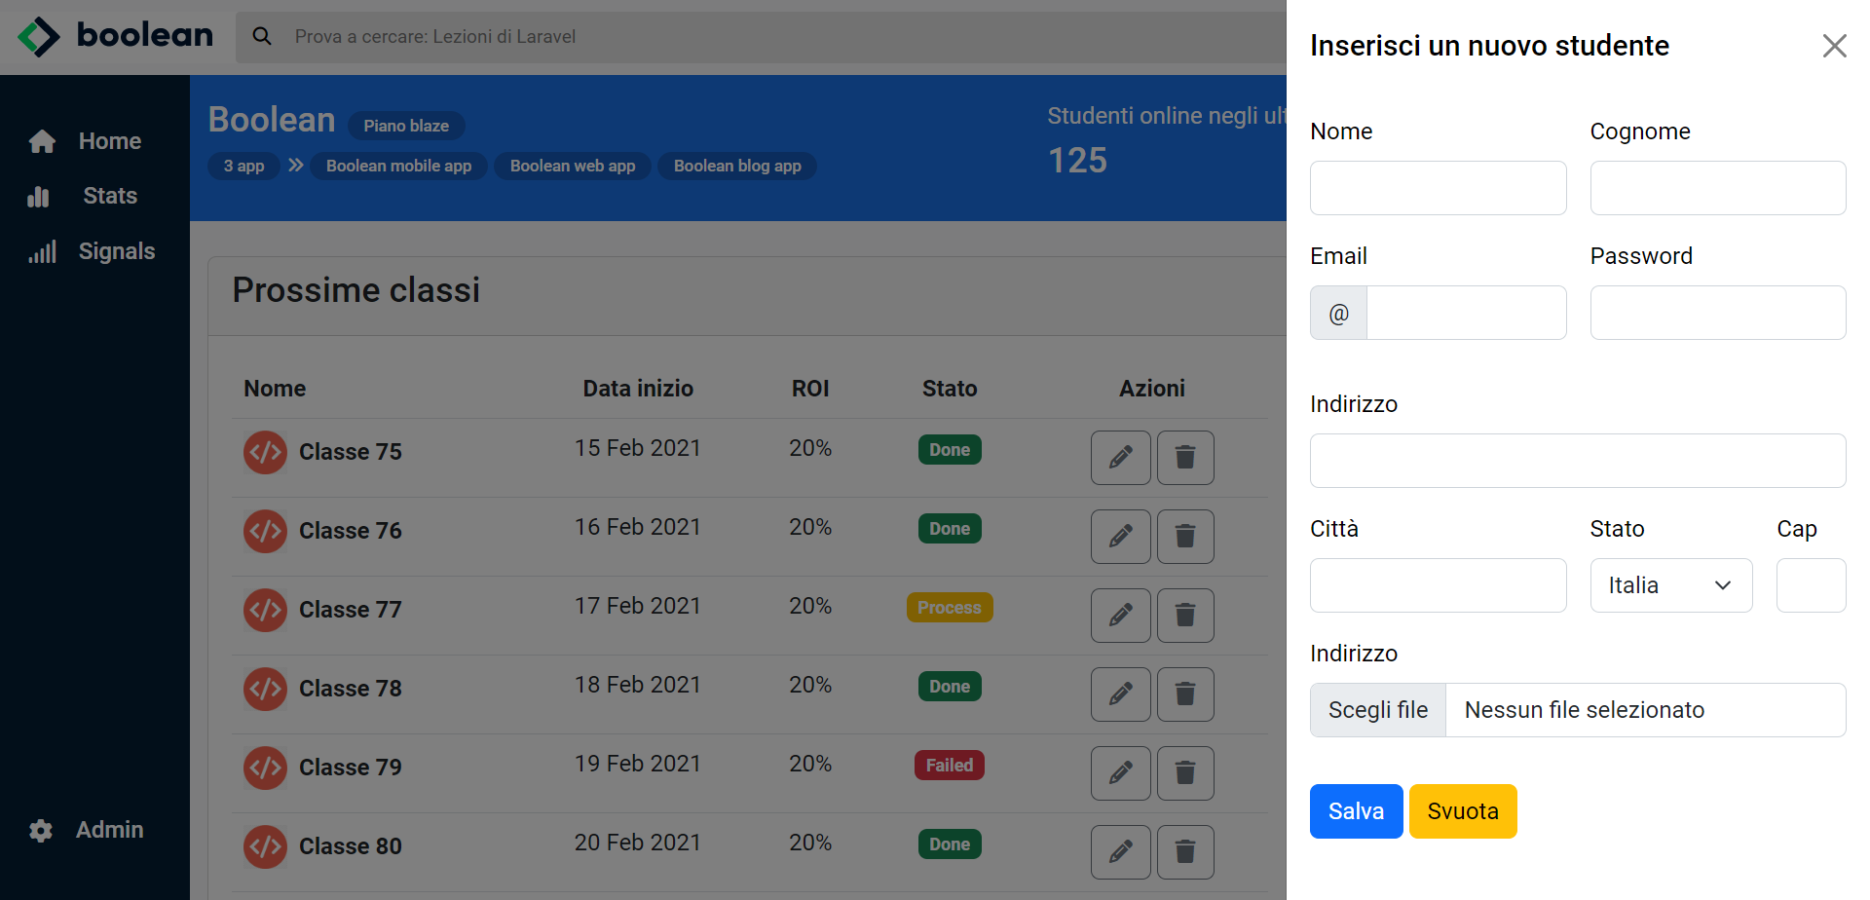Image resolution: width=1870 pixels, height=900 pixels.
Task: Select the Home icon in the sidebar
Action: pyautogui.click(x=43, y=141)
